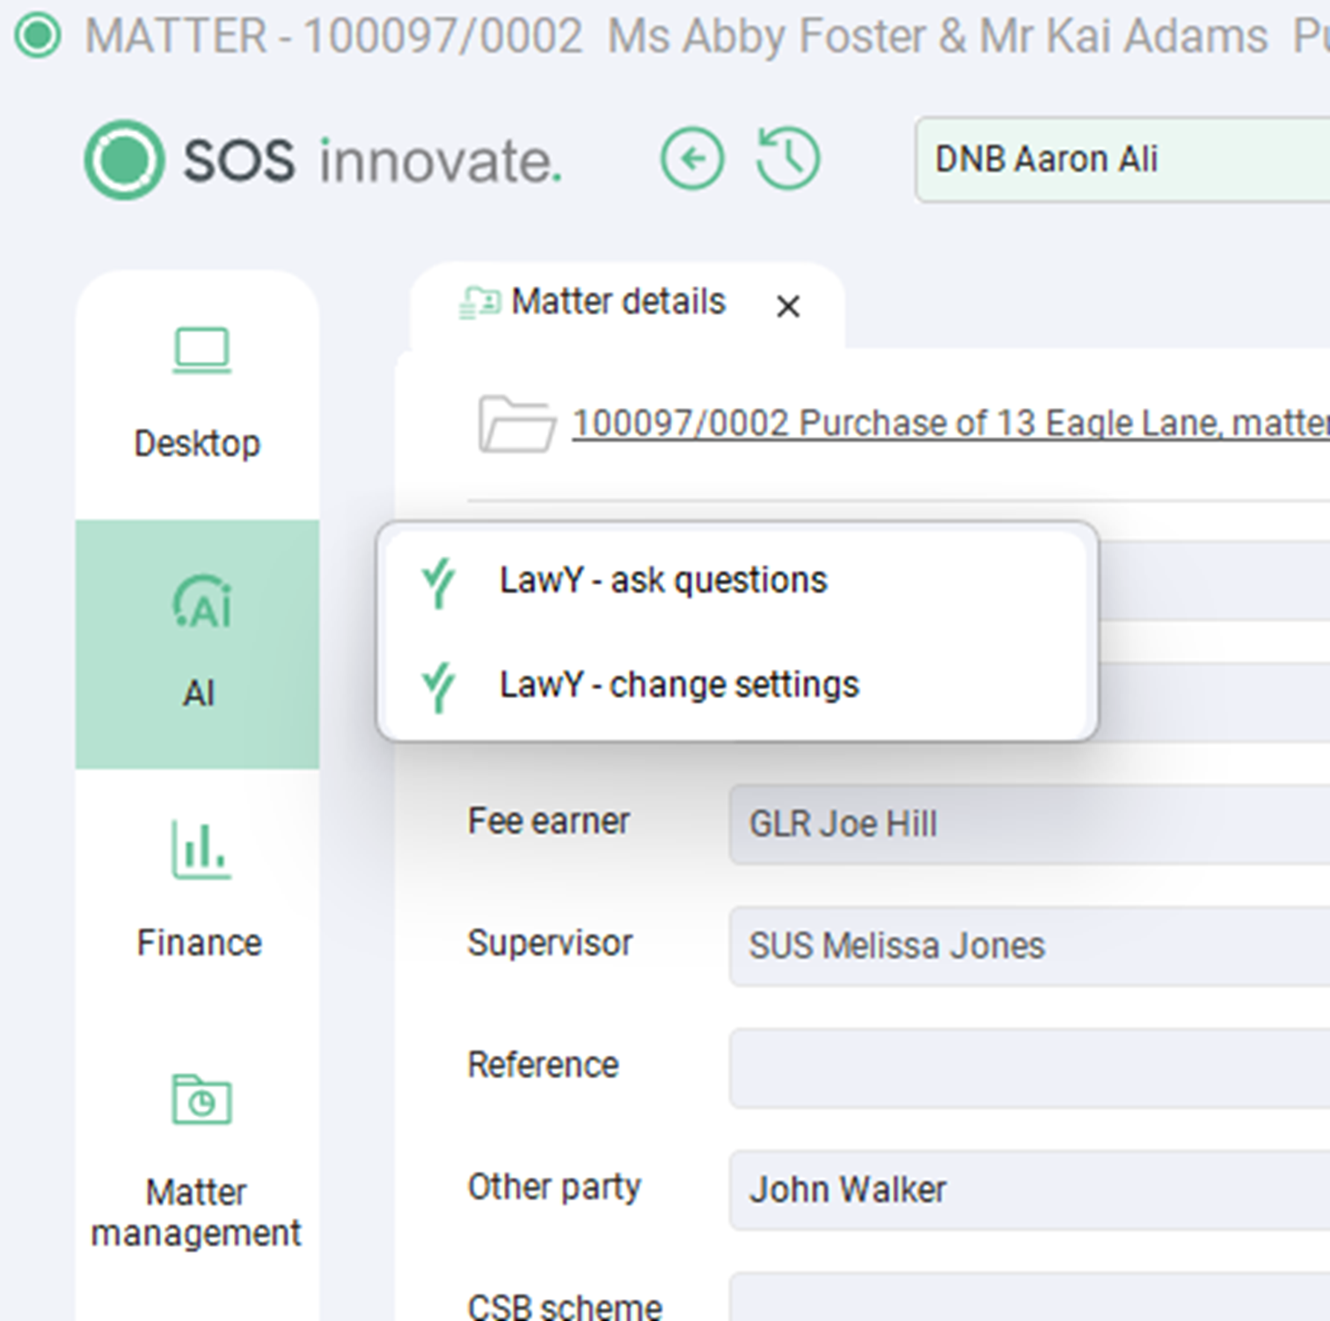Click the Other party field John Walker

(1029, 1190)
